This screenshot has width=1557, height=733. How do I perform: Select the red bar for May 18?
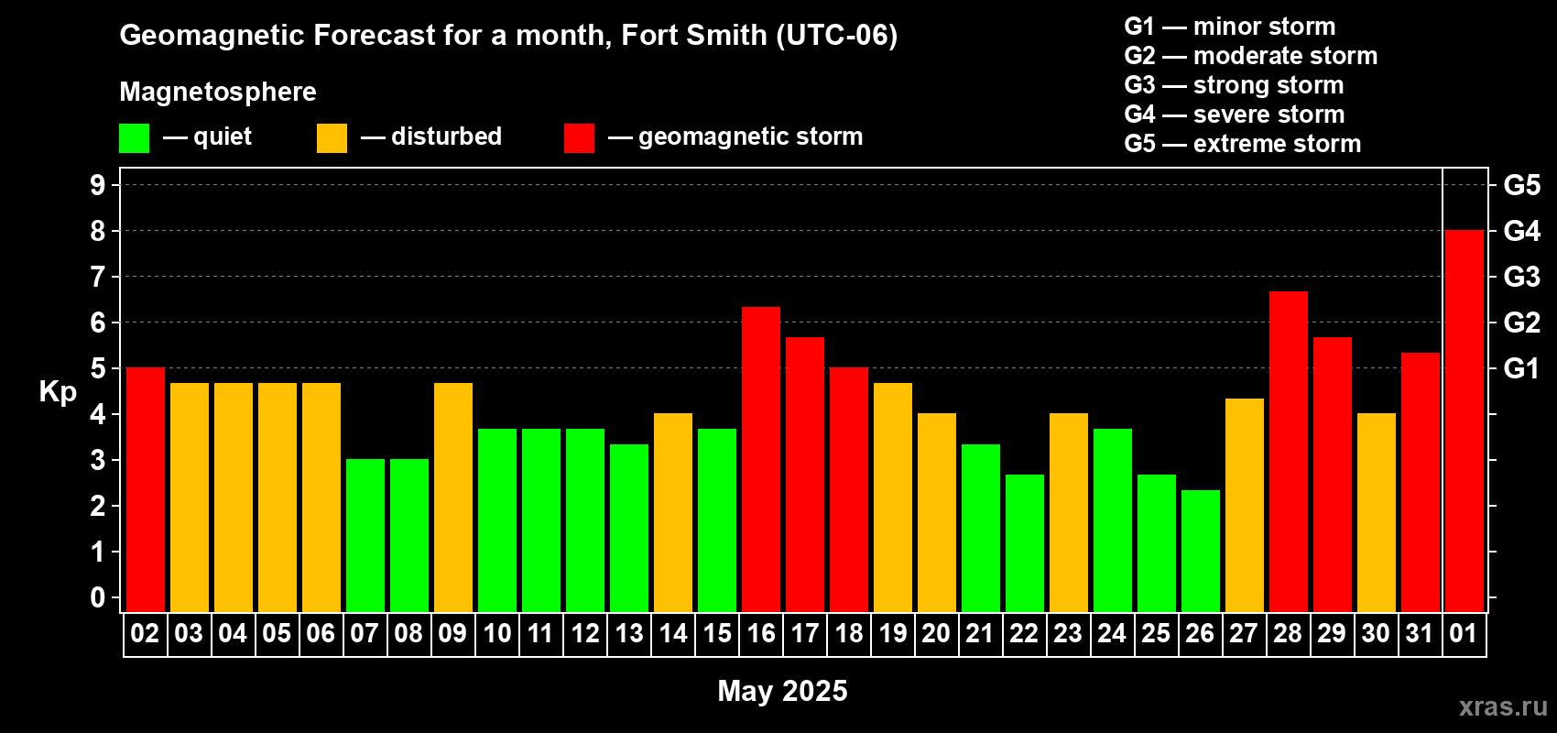849,490
